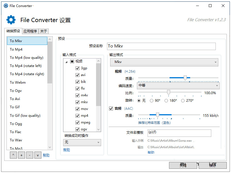
Task: Open the 编码速度 dropdown showing 中等
Action: pos(178,85)
